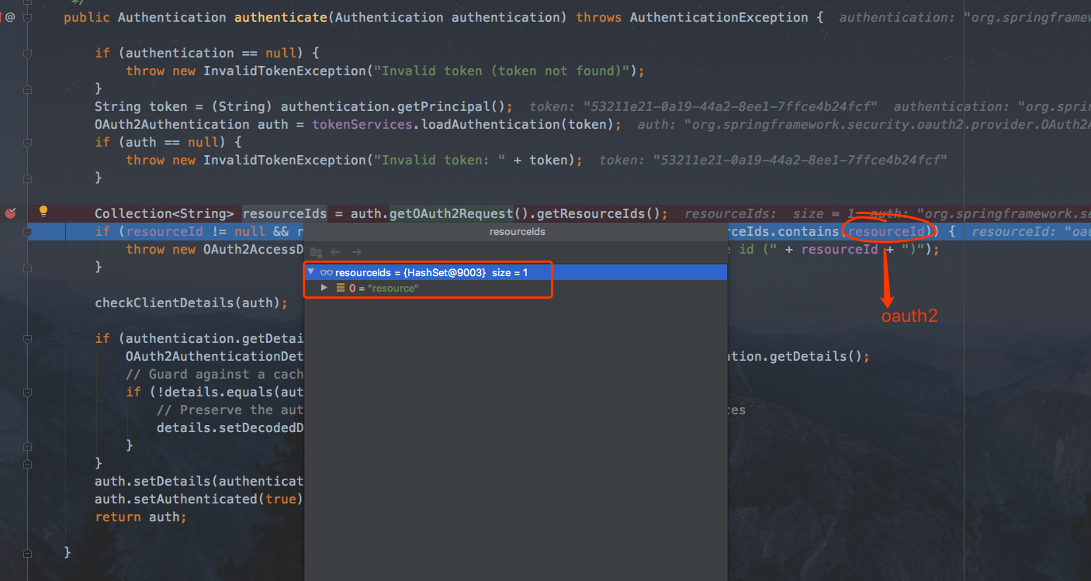
Task: Fold the authenticate method in the gutter
Action: click(x=28, y=16)
